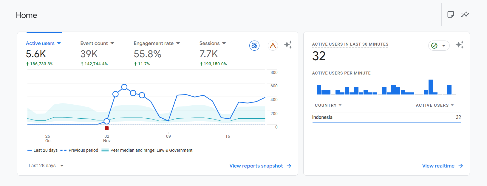Open the Event count metric dropdown
Image resolution: width=487 pixels, height=186 pixels.
click(112, 44)
